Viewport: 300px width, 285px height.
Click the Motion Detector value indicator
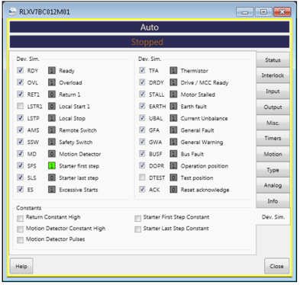click(52, 154)
